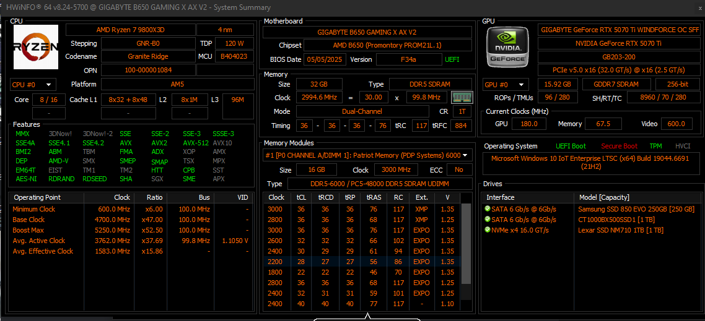Click the AMD-V feature label
Screen dimensions: 705x321
click(58, 161)
